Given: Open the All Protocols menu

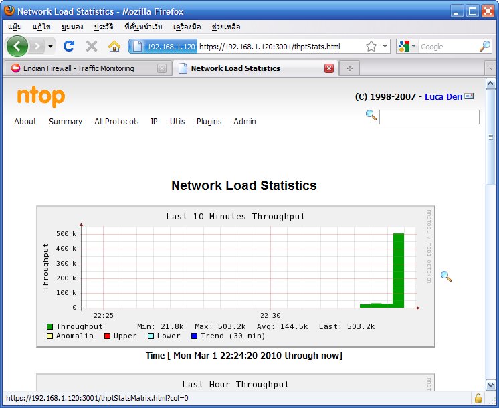Looking at the screenshot, I should 116,122.
